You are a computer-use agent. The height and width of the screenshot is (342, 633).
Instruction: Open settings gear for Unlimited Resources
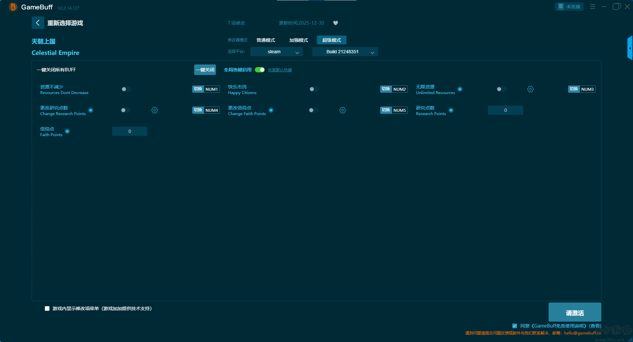pos(530,89)
